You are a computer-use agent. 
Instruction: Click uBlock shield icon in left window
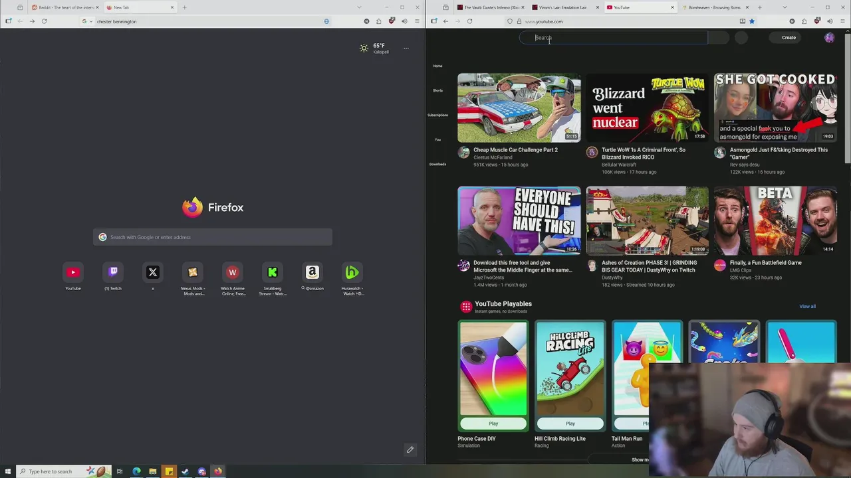392,21
